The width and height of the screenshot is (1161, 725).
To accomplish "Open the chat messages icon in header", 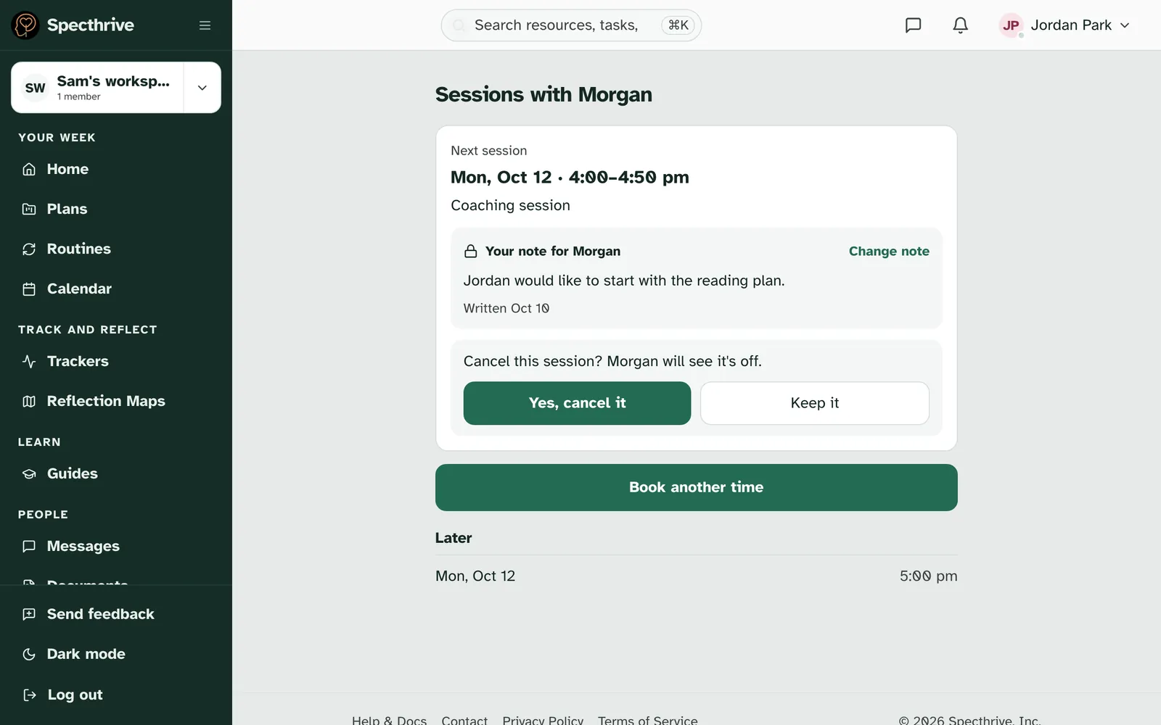I will tap(913, 25).
